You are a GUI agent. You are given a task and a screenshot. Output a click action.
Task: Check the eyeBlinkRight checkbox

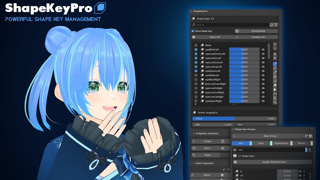click(196, 79)
